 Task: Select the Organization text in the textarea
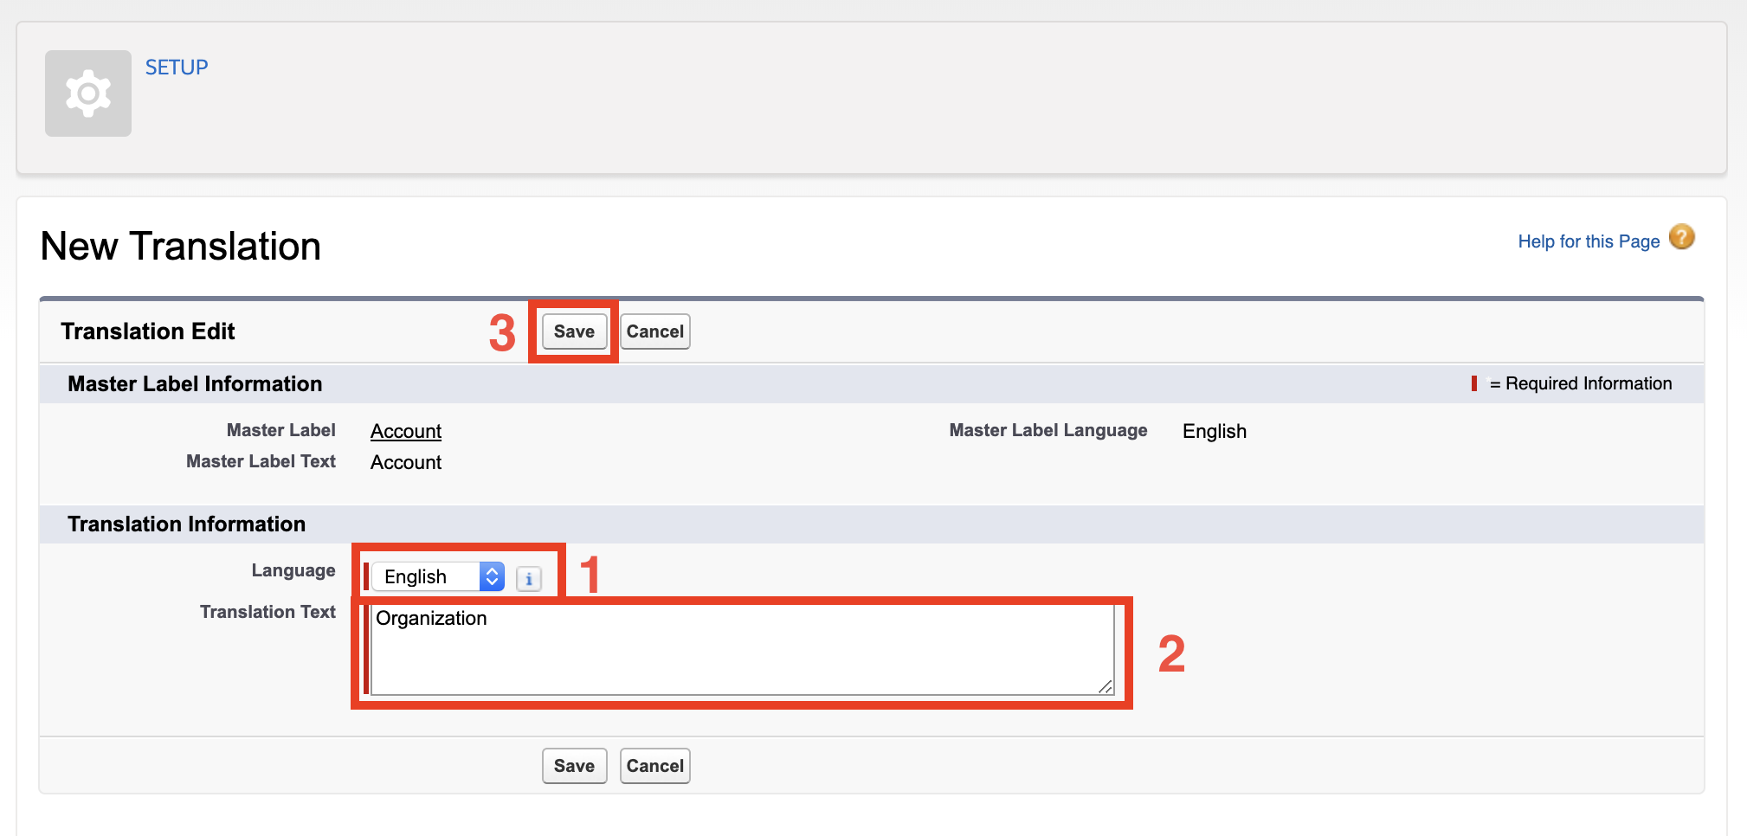click(x=430, y=618)
